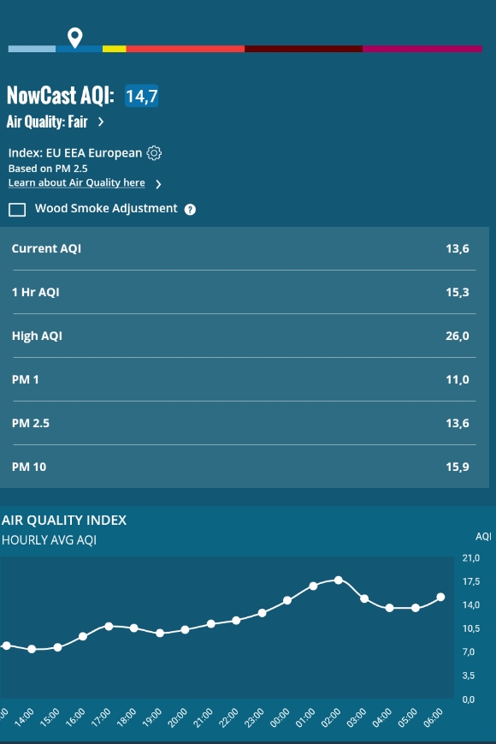Click the dark maroon AQI scale segment
The image size is (496, 744).
304,49
